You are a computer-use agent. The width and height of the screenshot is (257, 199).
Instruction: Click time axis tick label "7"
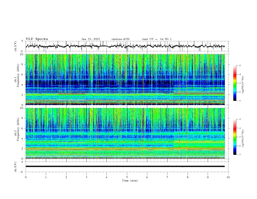tap(167, 177)
